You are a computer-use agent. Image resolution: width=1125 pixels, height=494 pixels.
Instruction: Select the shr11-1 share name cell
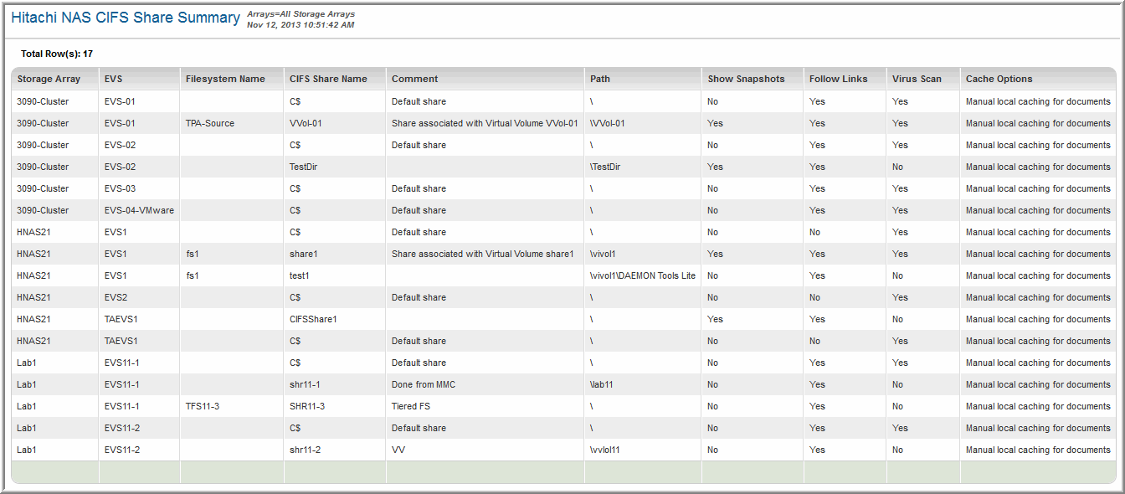[x=305, y=384]
